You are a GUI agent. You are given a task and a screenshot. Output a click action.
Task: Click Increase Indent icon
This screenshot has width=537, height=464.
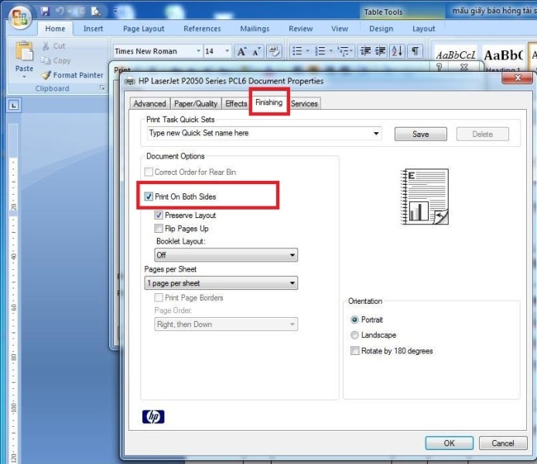[x=381, y=51]
